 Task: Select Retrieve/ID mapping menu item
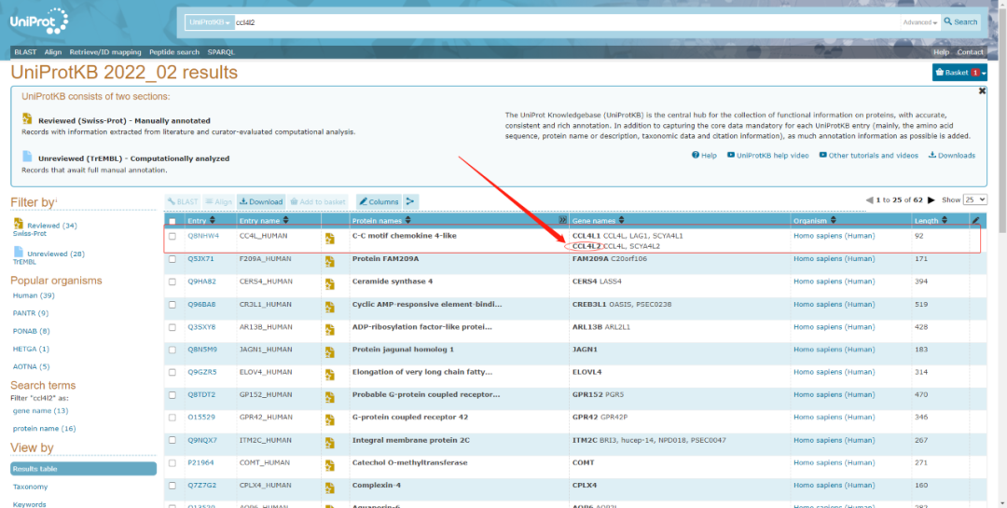(x=105, y=52)
